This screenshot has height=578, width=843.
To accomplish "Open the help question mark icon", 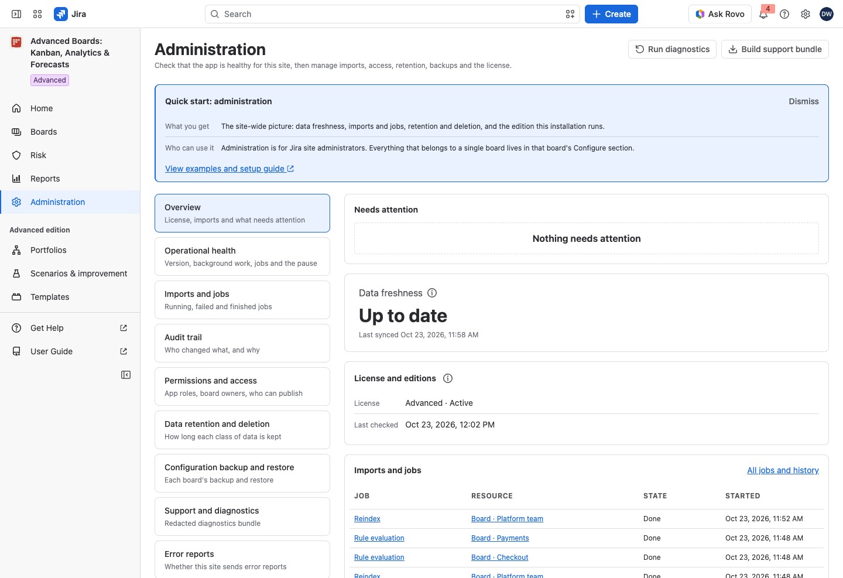I will pos(784,14).
